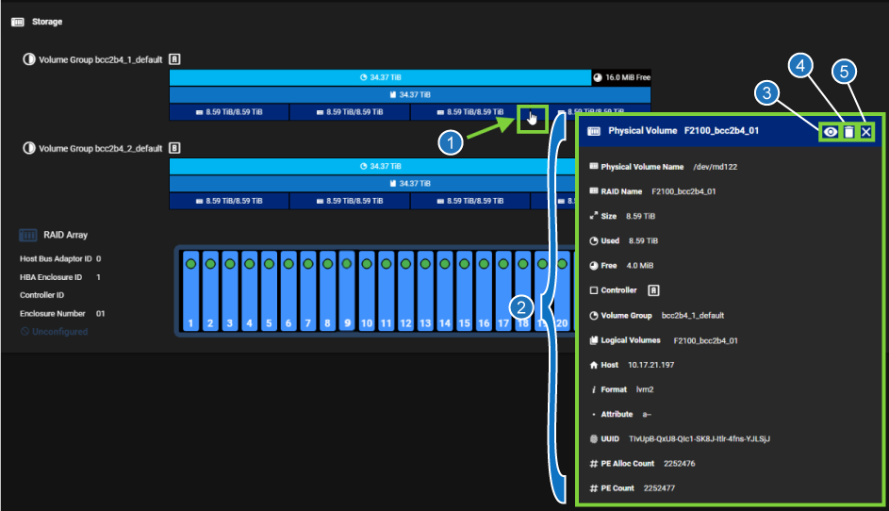
Task: Click the controller A badge in details panel
Action: 652,290
